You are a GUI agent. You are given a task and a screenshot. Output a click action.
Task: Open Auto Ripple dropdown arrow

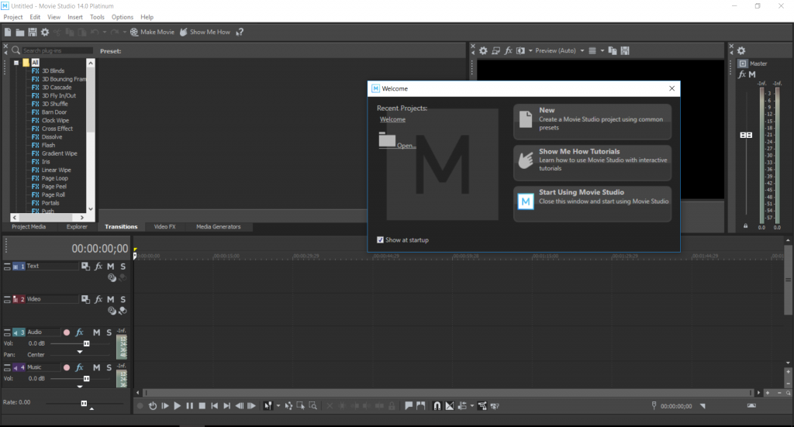pyautogui.click(x=472, y=406)
